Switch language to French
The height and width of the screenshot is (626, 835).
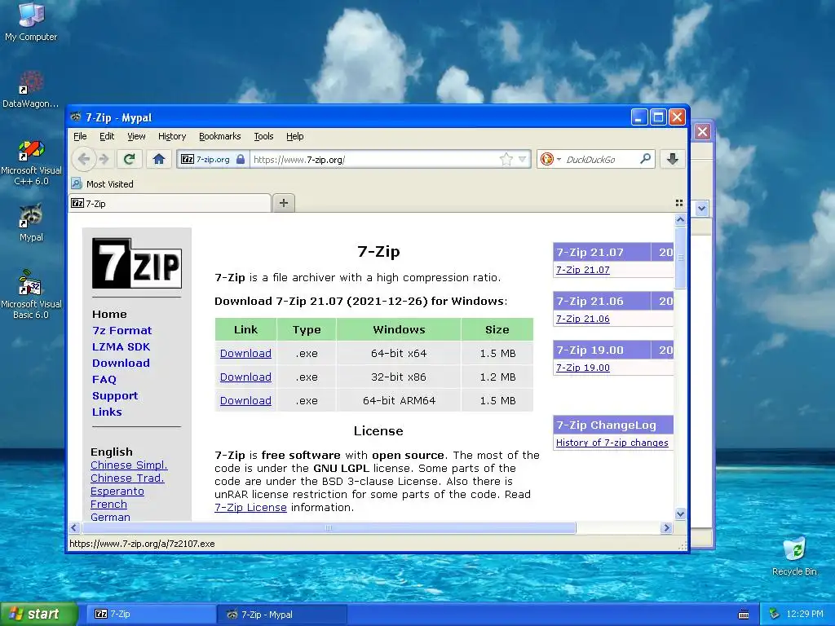(108, 504)
